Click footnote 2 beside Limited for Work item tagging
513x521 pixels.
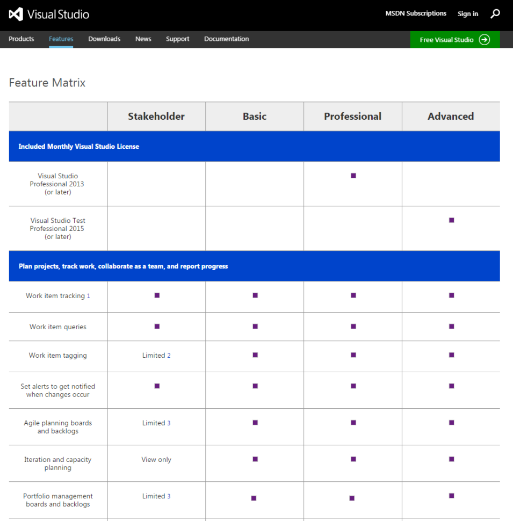pos(168,355)
